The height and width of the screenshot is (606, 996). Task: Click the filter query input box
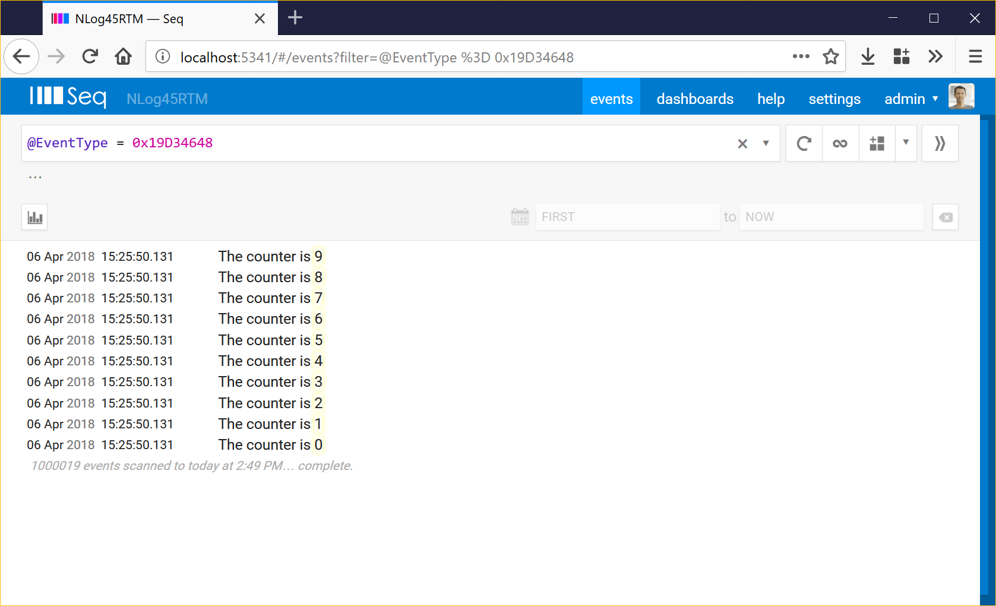pos(380,143)
